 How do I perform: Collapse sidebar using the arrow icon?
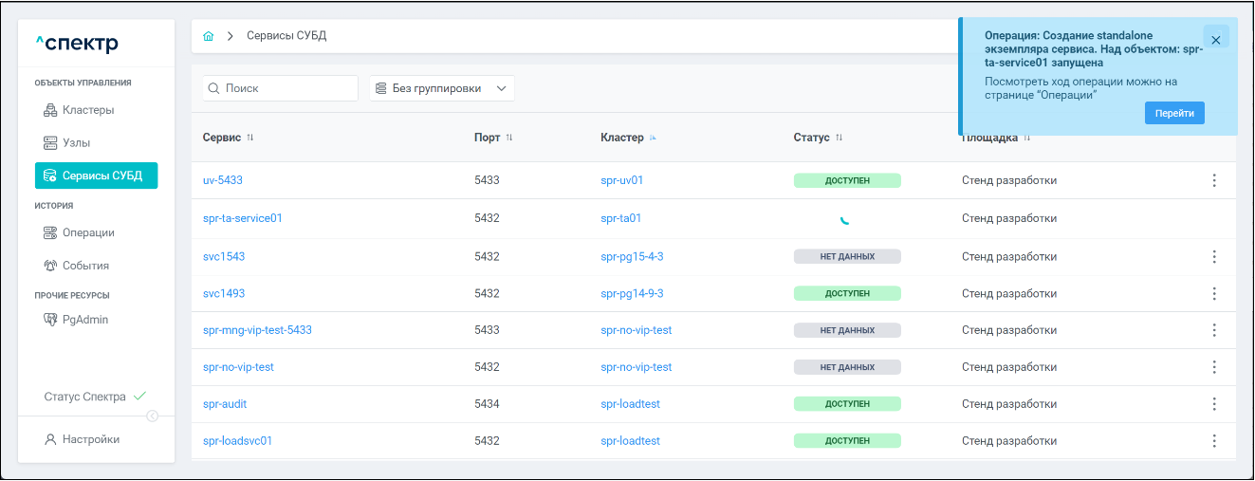[153, 416]
